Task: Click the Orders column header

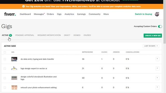Action: [116, 52]
